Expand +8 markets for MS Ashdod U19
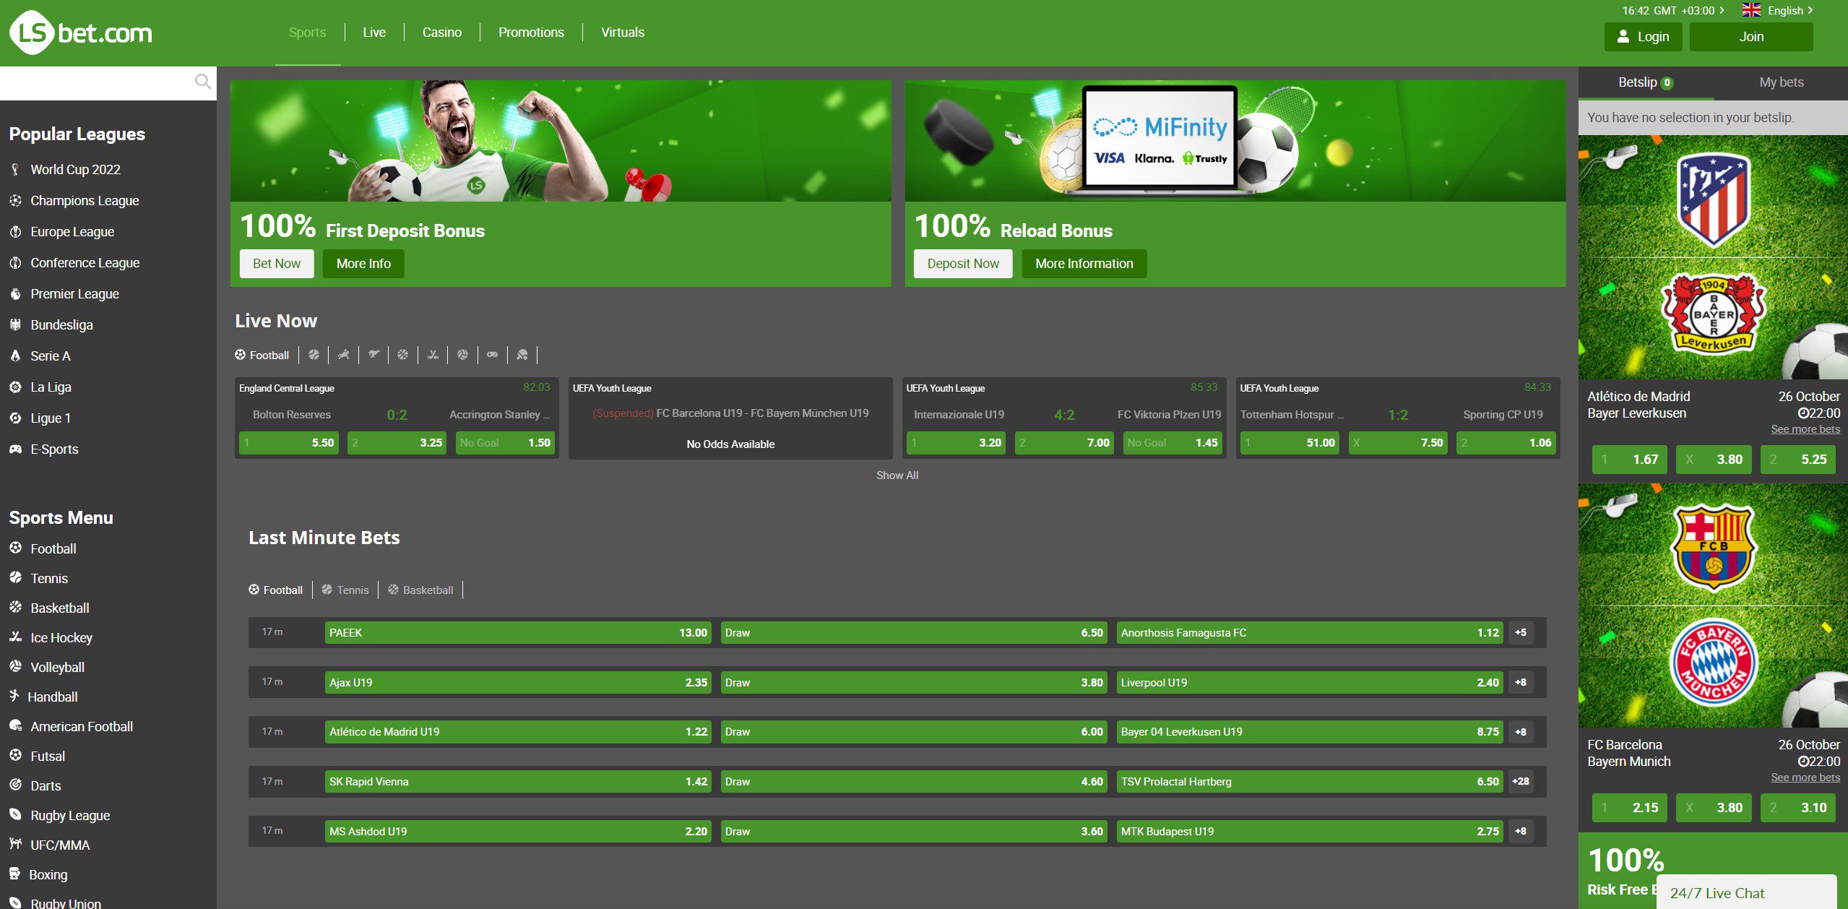This screenshot has width=1848, height=909. click(x=1521, y=831)
